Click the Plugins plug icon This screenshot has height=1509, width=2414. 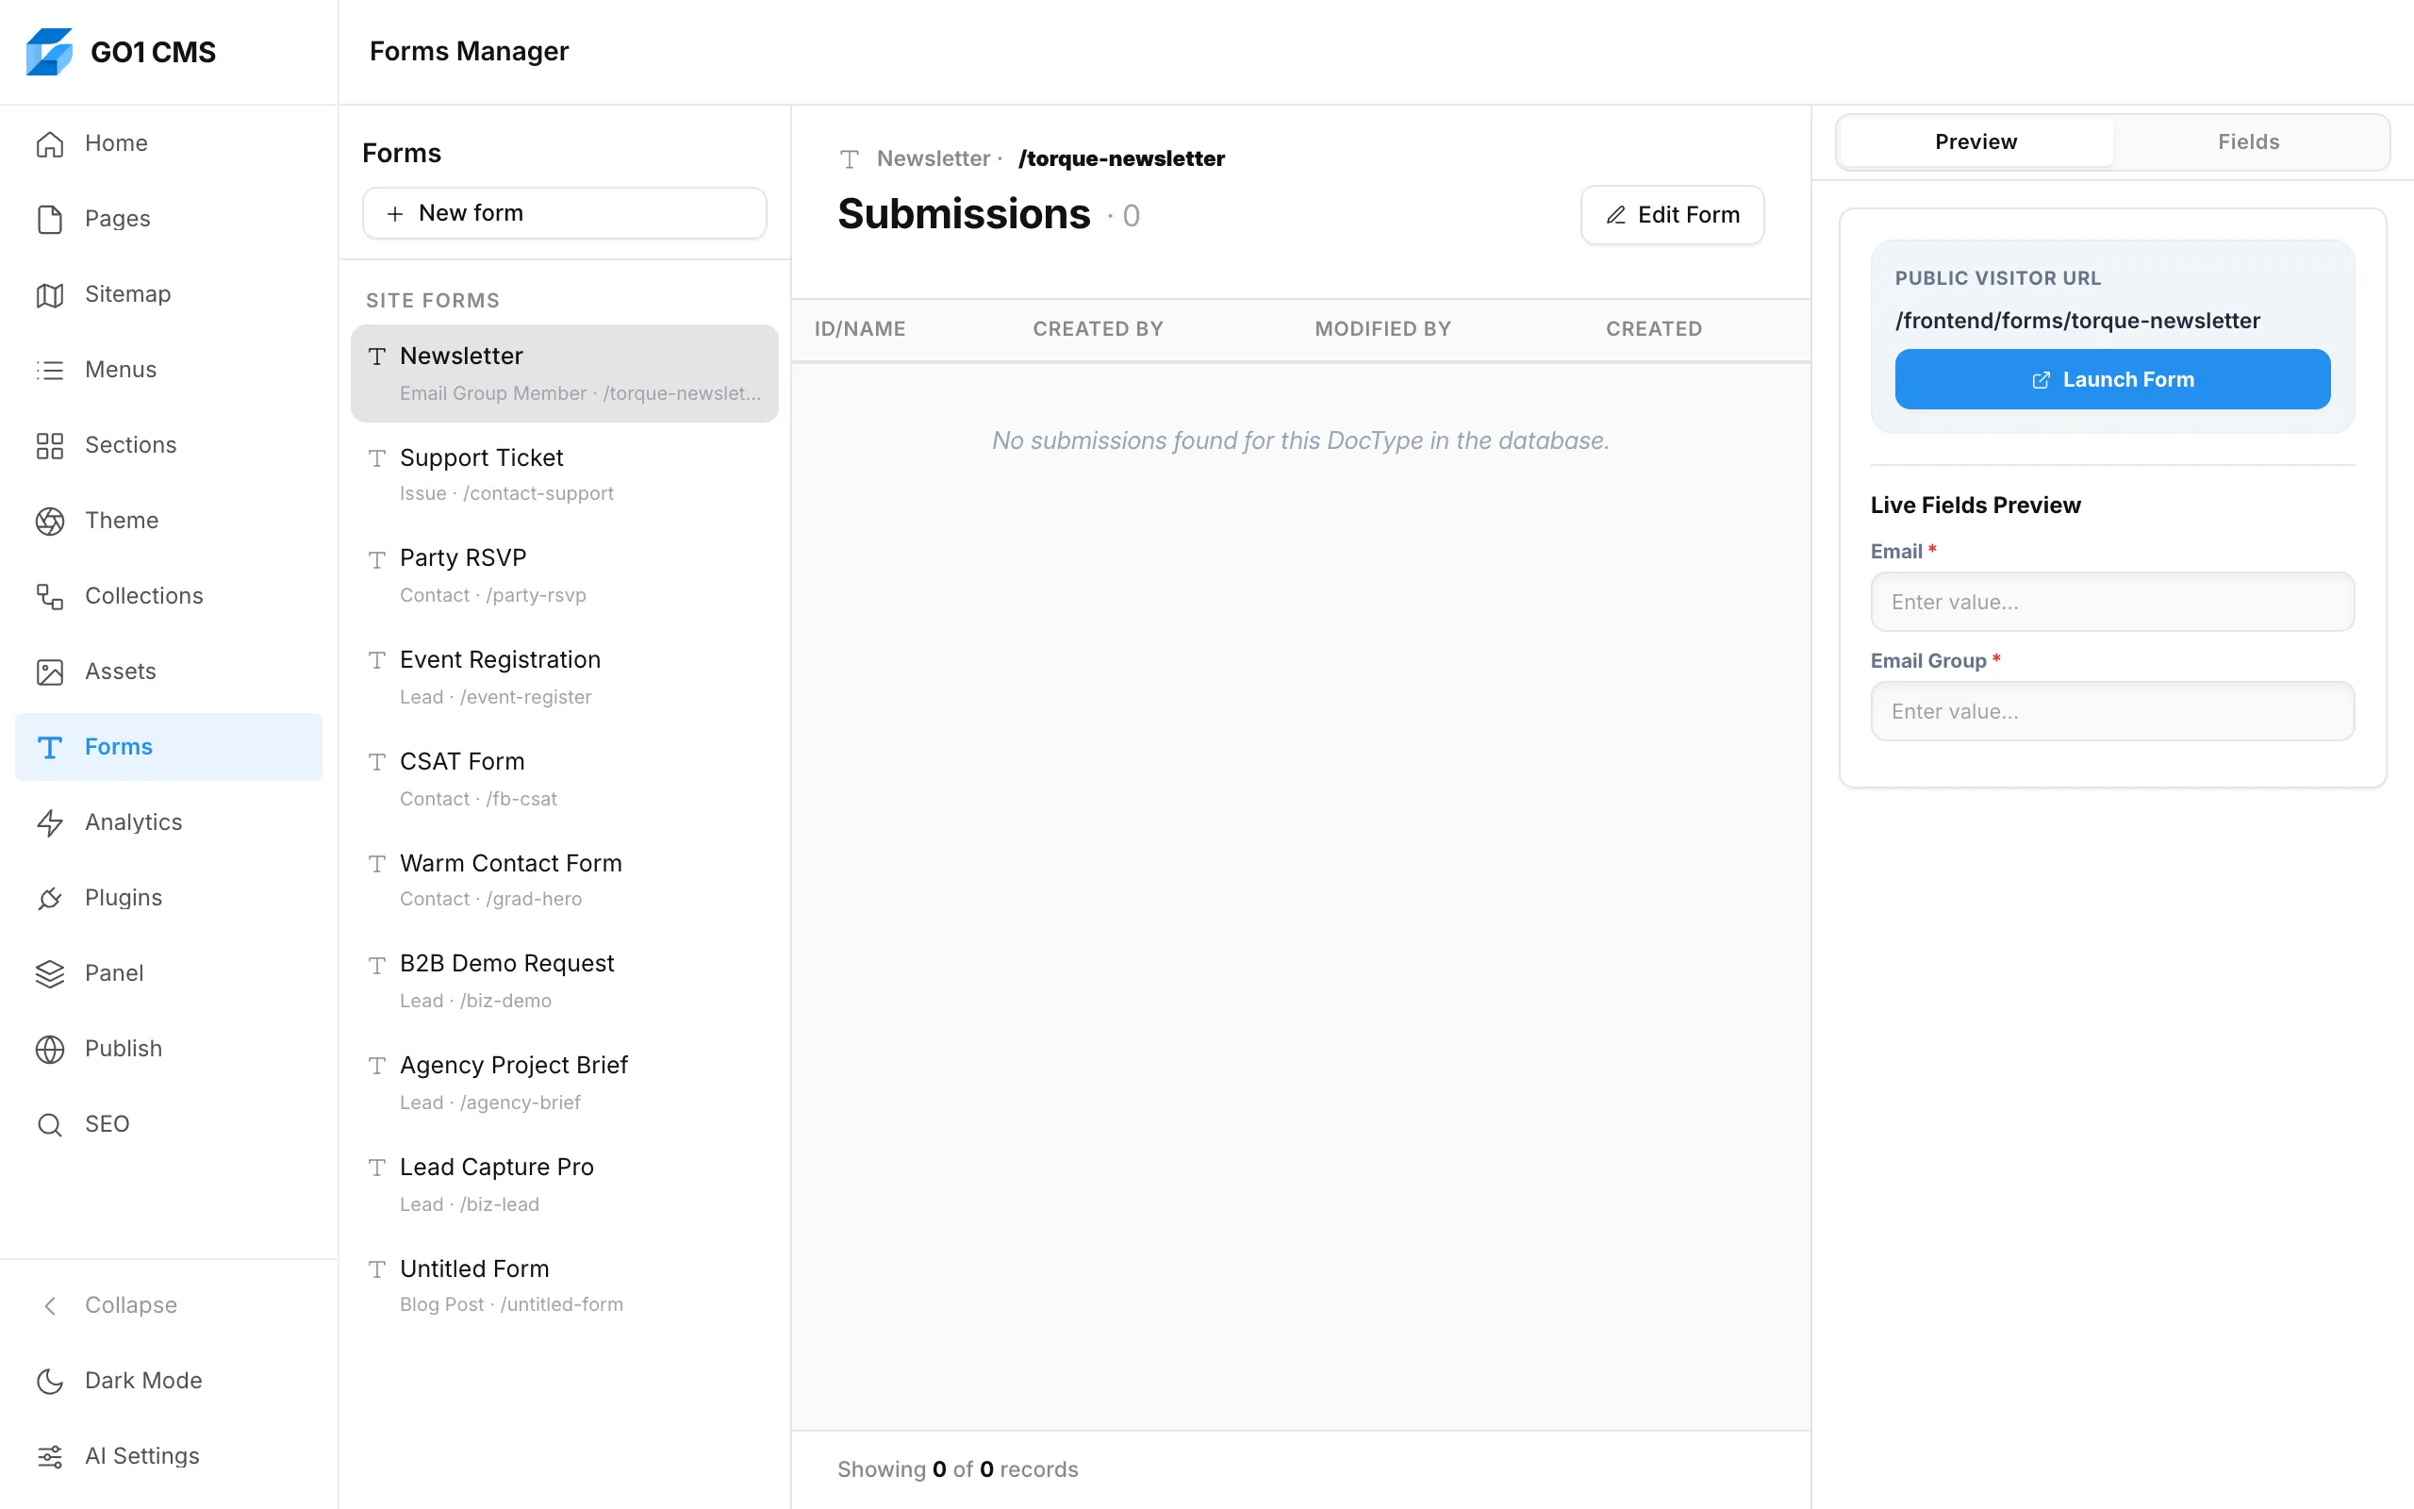coord(50,898)
